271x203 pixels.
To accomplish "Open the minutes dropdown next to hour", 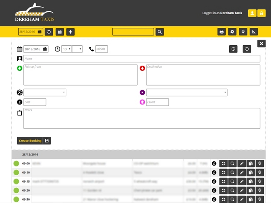I will tap(77, 49).
